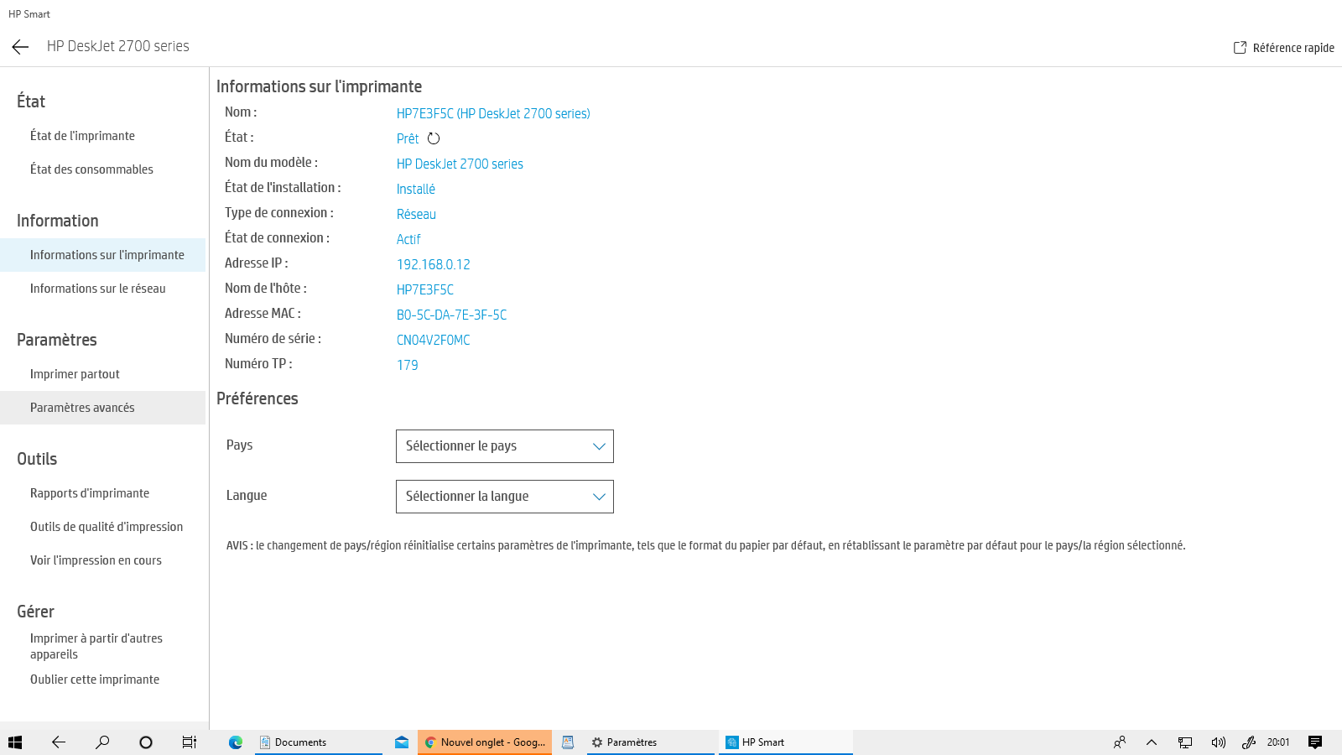Click the clock showing 20:01
The width and height of the screenshot is (1342, 755).
coord(1278,742)
